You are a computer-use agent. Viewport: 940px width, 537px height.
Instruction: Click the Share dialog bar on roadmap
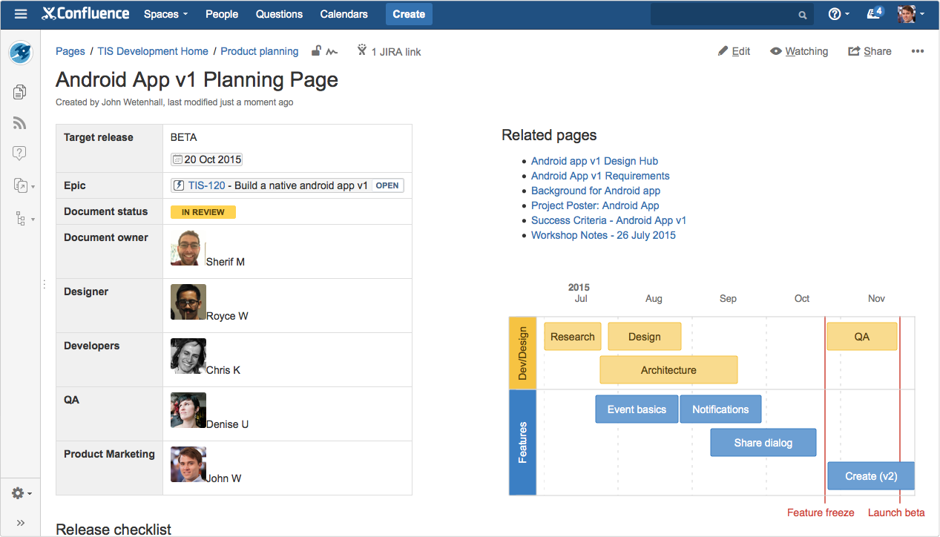(763, 443)
